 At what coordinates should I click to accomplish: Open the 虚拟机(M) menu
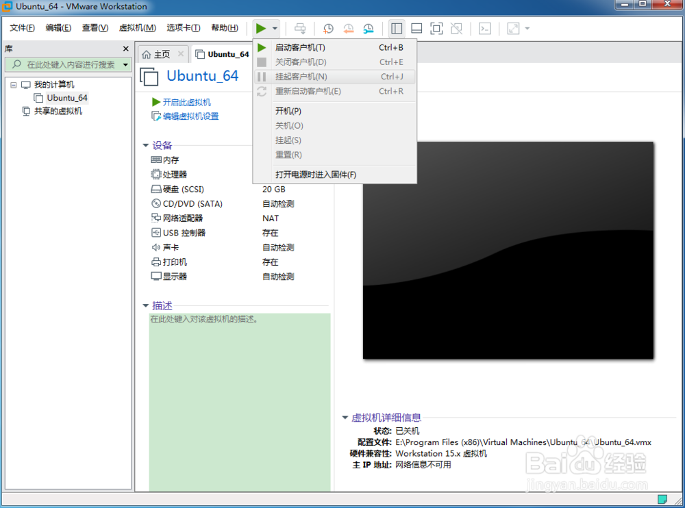tap(137, 28)
